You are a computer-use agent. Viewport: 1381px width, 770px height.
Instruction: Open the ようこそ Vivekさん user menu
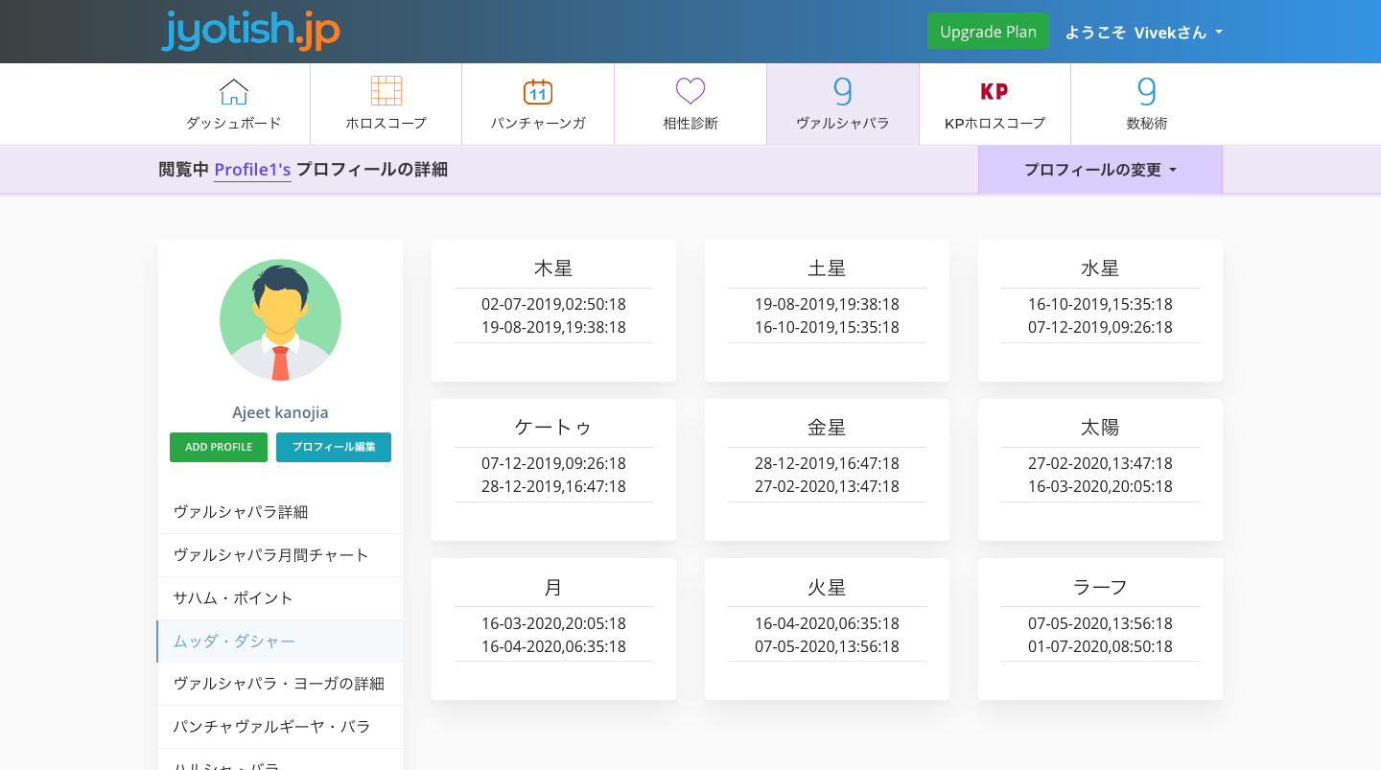[1143, 32]
